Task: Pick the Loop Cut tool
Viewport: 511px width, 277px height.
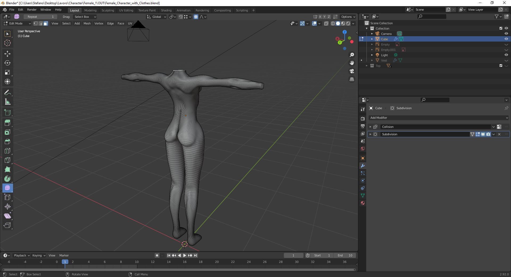Action: click(7, 151)
